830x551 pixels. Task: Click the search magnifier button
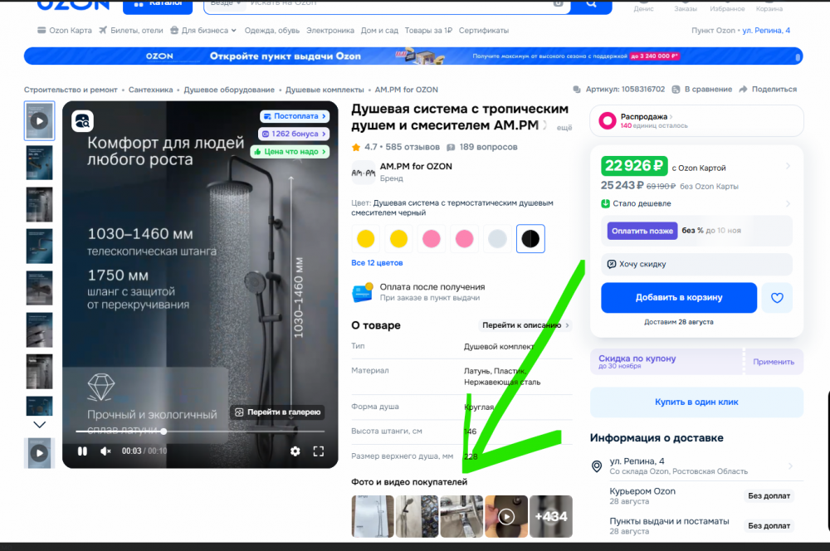click(x=591, y=3)
